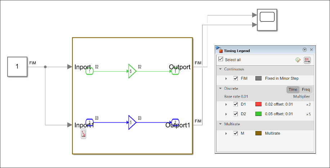
Task: Uncheck the D2 checkbox
Action: coord(236,114)
